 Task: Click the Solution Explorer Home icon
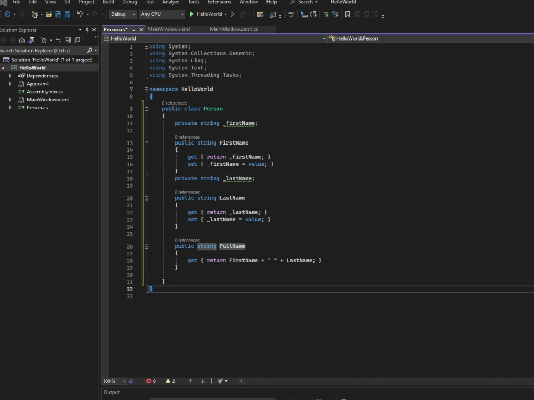(x=22, y=40)
